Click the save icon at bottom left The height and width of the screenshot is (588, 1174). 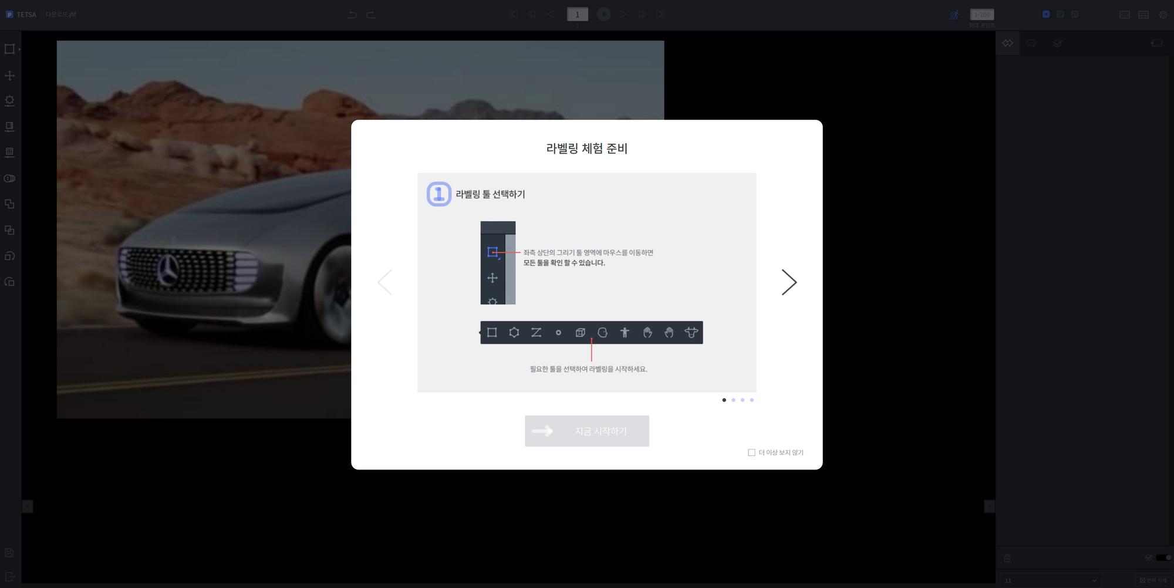click(x=9, y=553)
